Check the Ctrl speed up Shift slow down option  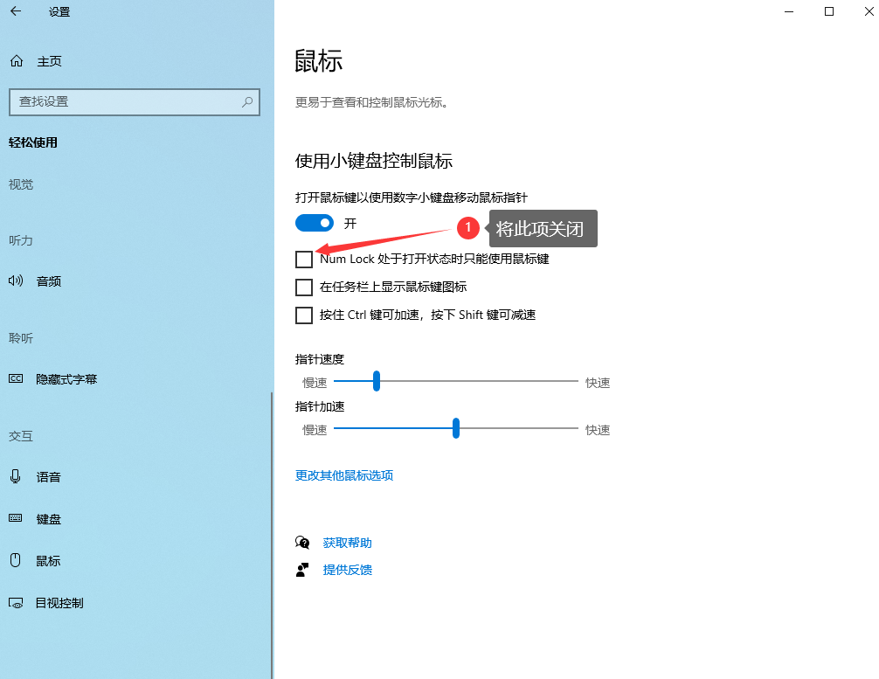304,315
